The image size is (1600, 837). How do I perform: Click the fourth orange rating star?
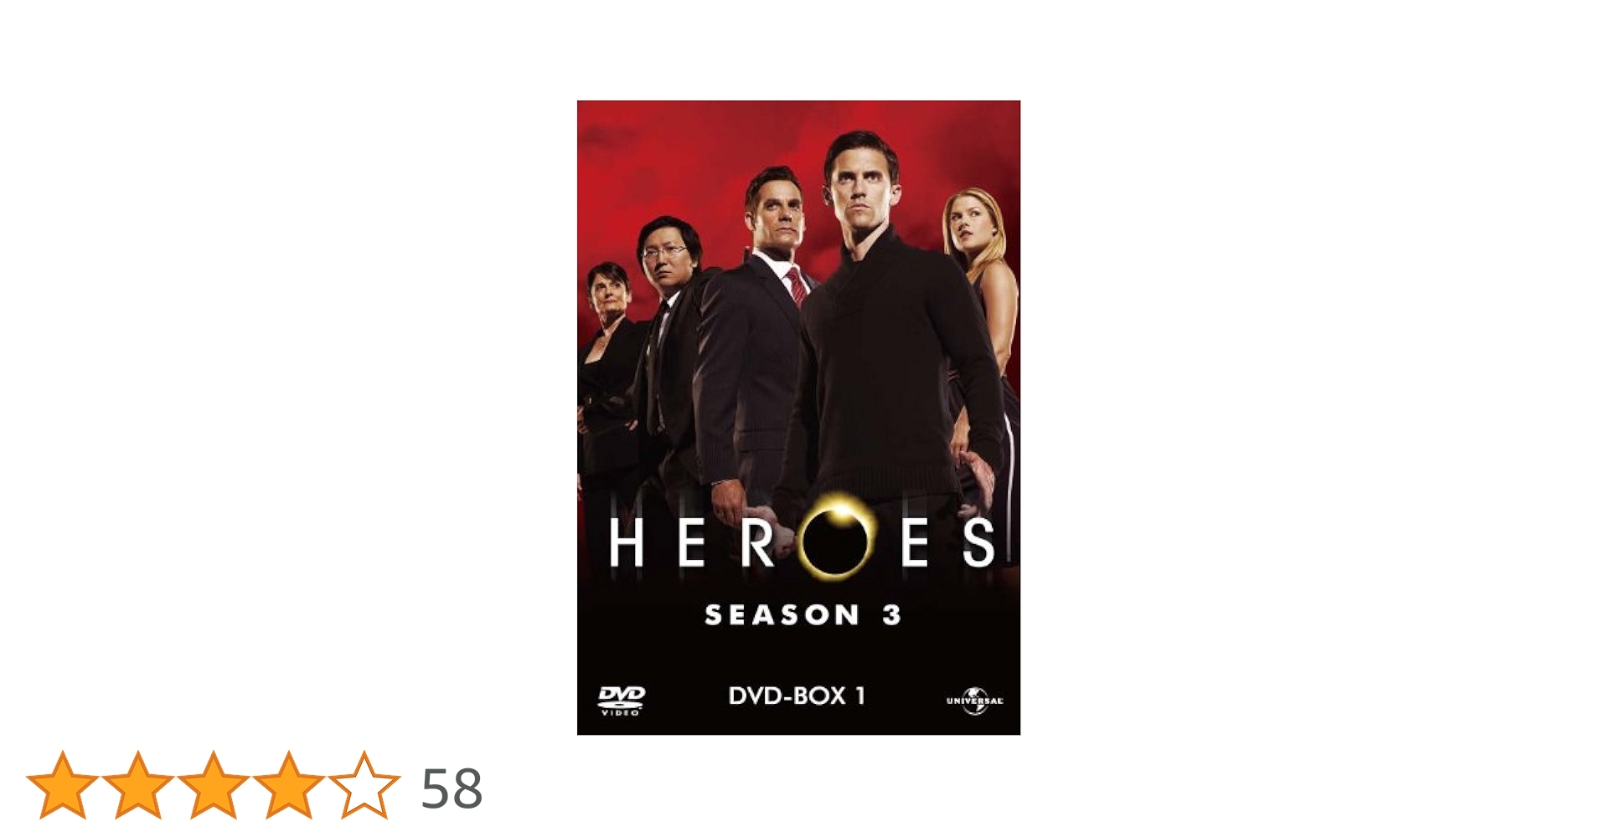coord(288,785)
